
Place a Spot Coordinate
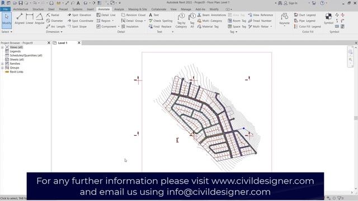pos(81,21)
